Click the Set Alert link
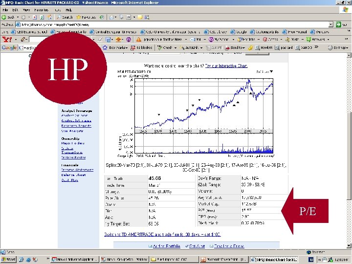Viewport: 352px width, 264px height. pos(197,246)
